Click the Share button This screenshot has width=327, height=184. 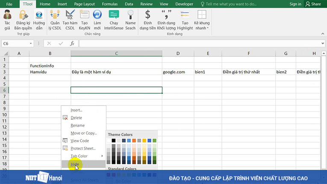point(314,4)
